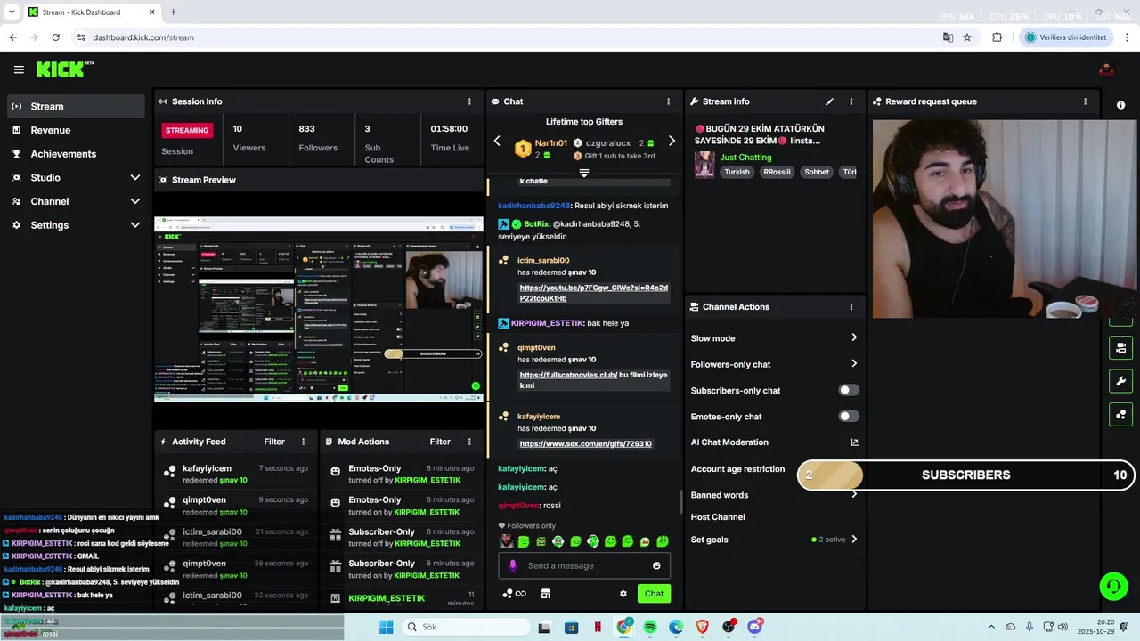1140x641 pixels.
Task: Open the Windows Start menu
Action: pyautogui.click(x=386, y=627)
